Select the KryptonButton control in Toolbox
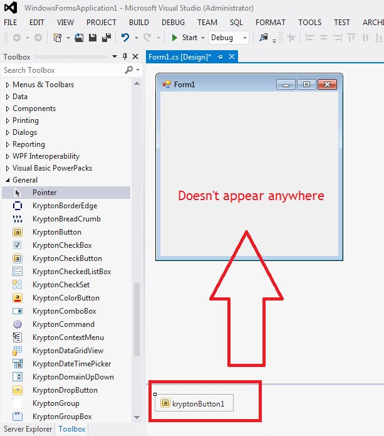 point(66,232)
